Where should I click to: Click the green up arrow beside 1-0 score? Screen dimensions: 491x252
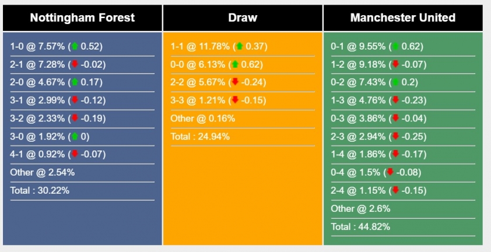75,46
